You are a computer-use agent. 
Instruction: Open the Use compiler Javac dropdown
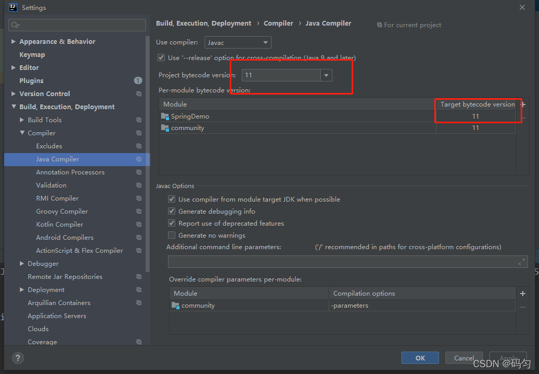click(238, 42)
